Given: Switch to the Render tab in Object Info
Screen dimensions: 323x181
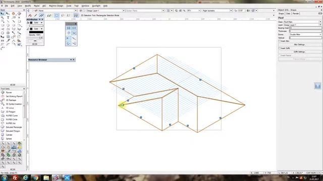Looking at the screenshot, I should [x=296, y=14].
